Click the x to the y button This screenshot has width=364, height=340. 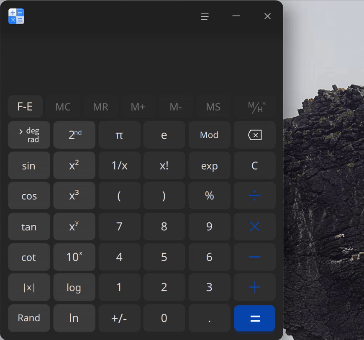click(74, 227)
